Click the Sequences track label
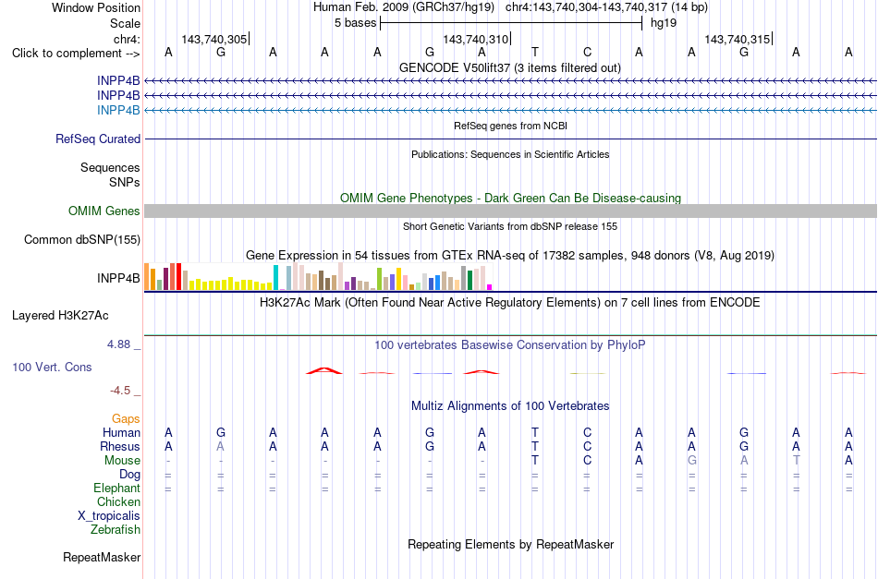The image size is (878, 579). click(110, 167)
